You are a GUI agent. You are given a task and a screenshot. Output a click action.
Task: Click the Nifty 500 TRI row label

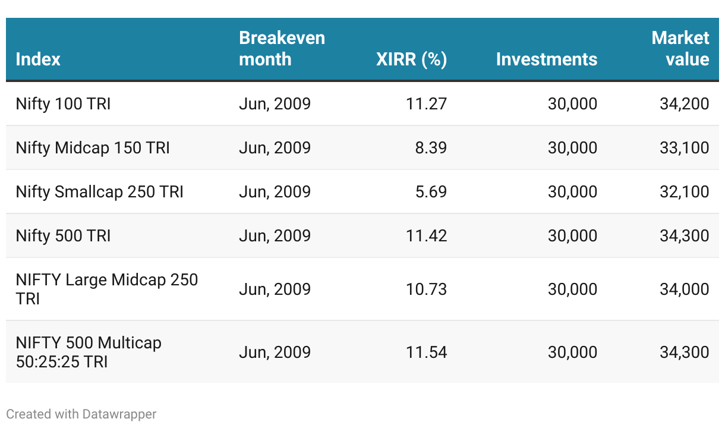[x=63, y=236]
